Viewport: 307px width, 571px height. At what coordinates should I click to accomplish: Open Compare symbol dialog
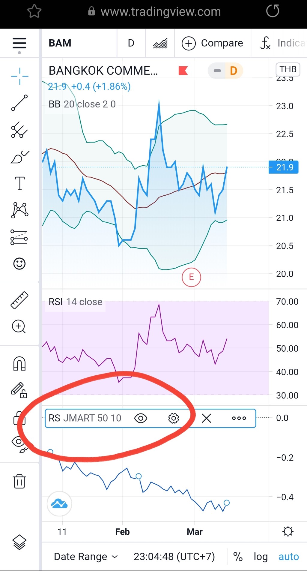pos(213,43)
